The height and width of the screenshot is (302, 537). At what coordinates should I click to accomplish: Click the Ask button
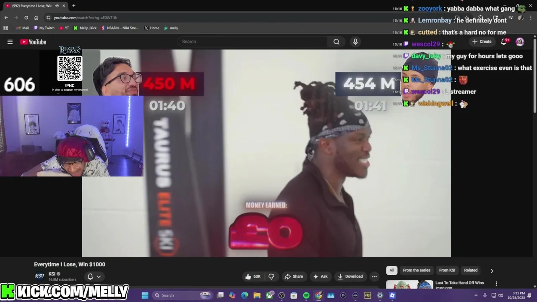(x=320, y=276)
